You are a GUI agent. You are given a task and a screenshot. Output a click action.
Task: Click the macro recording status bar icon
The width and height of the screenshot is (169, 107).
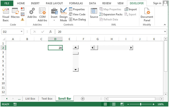pyautogui.click(x=15, y=104)
